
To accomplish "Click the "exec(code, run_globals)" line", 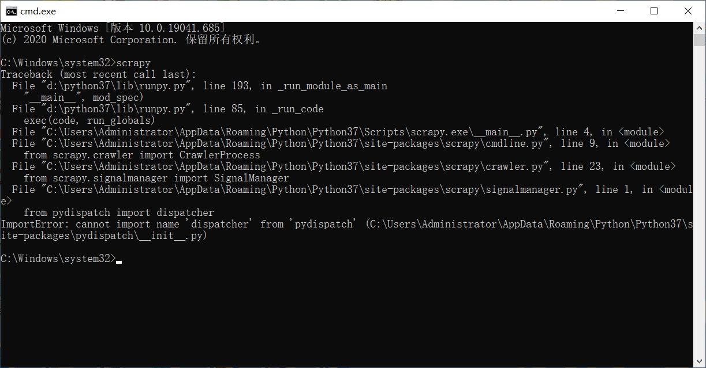I will point(89,120).
